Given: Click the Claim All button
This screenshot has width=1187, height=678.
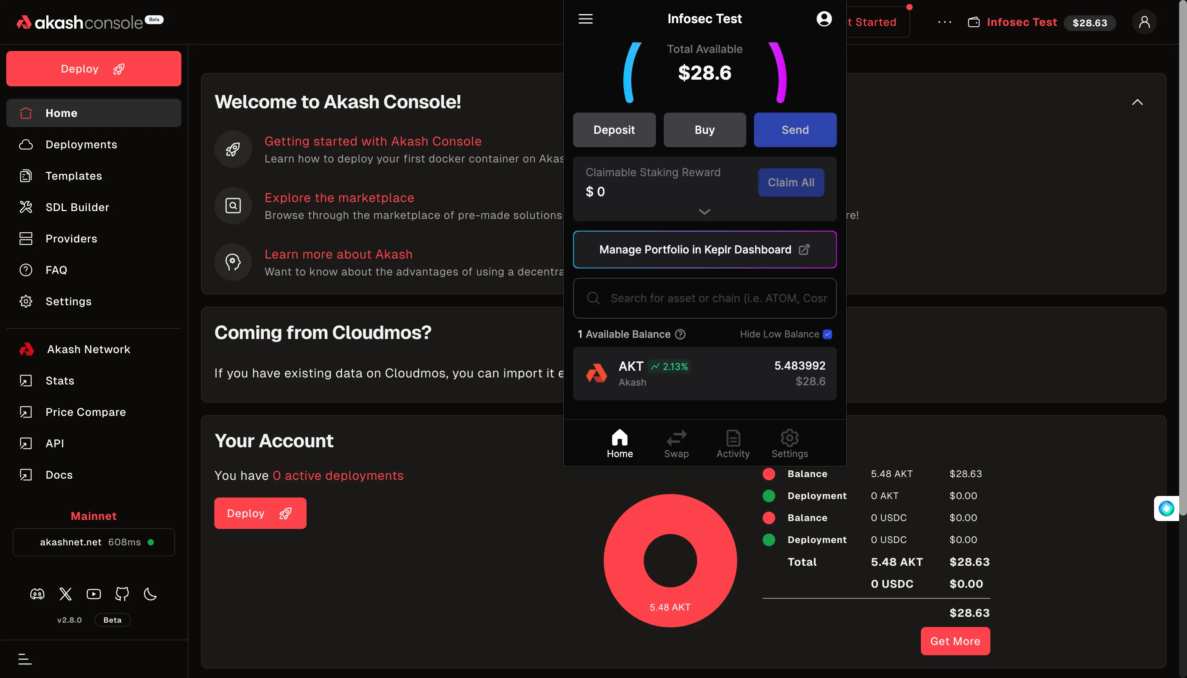Looking at the screenshot, I should point(791,182).
